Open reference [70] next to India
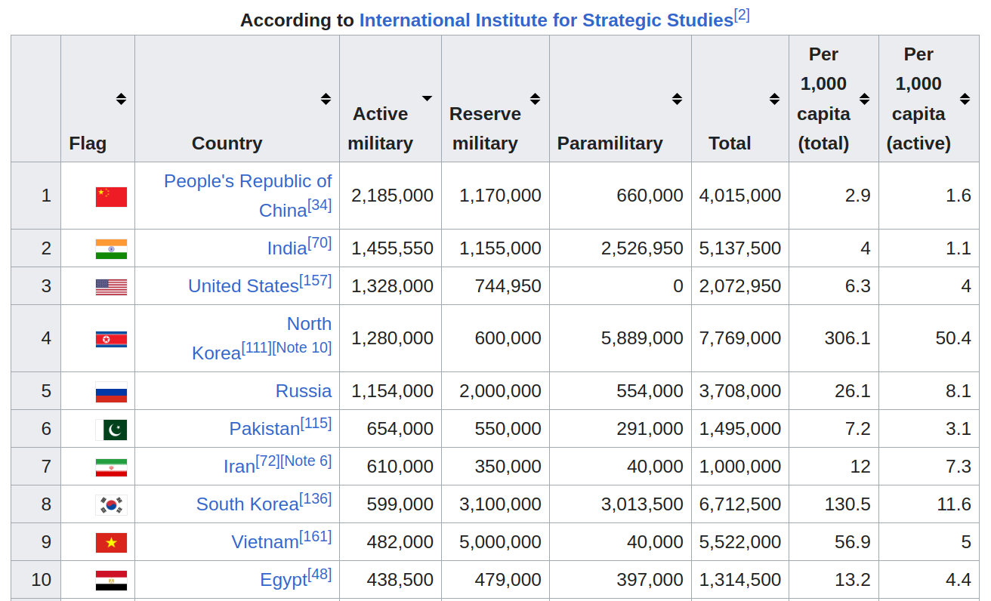Image resolution: width=991 pixels, height=601 pixels. pyautogui.click(x=320, y=242)
